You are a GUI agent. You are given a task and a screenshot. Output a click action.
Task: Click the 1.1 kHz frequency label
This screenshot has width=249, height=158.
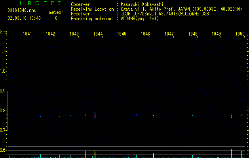coord(3,51)
